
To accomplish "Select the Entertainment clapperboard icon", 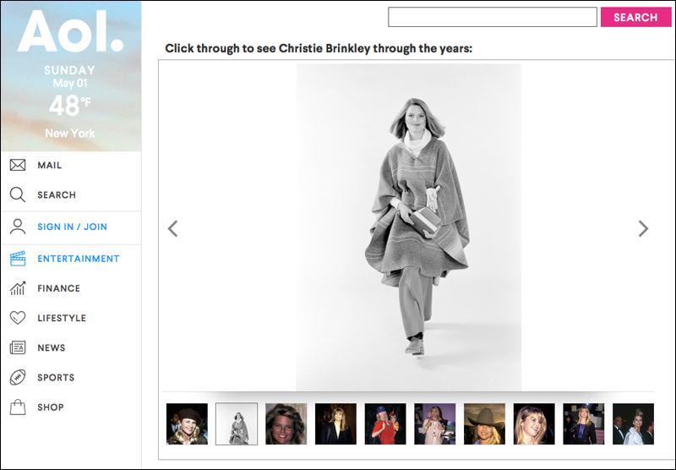I will tap(18, 259).
